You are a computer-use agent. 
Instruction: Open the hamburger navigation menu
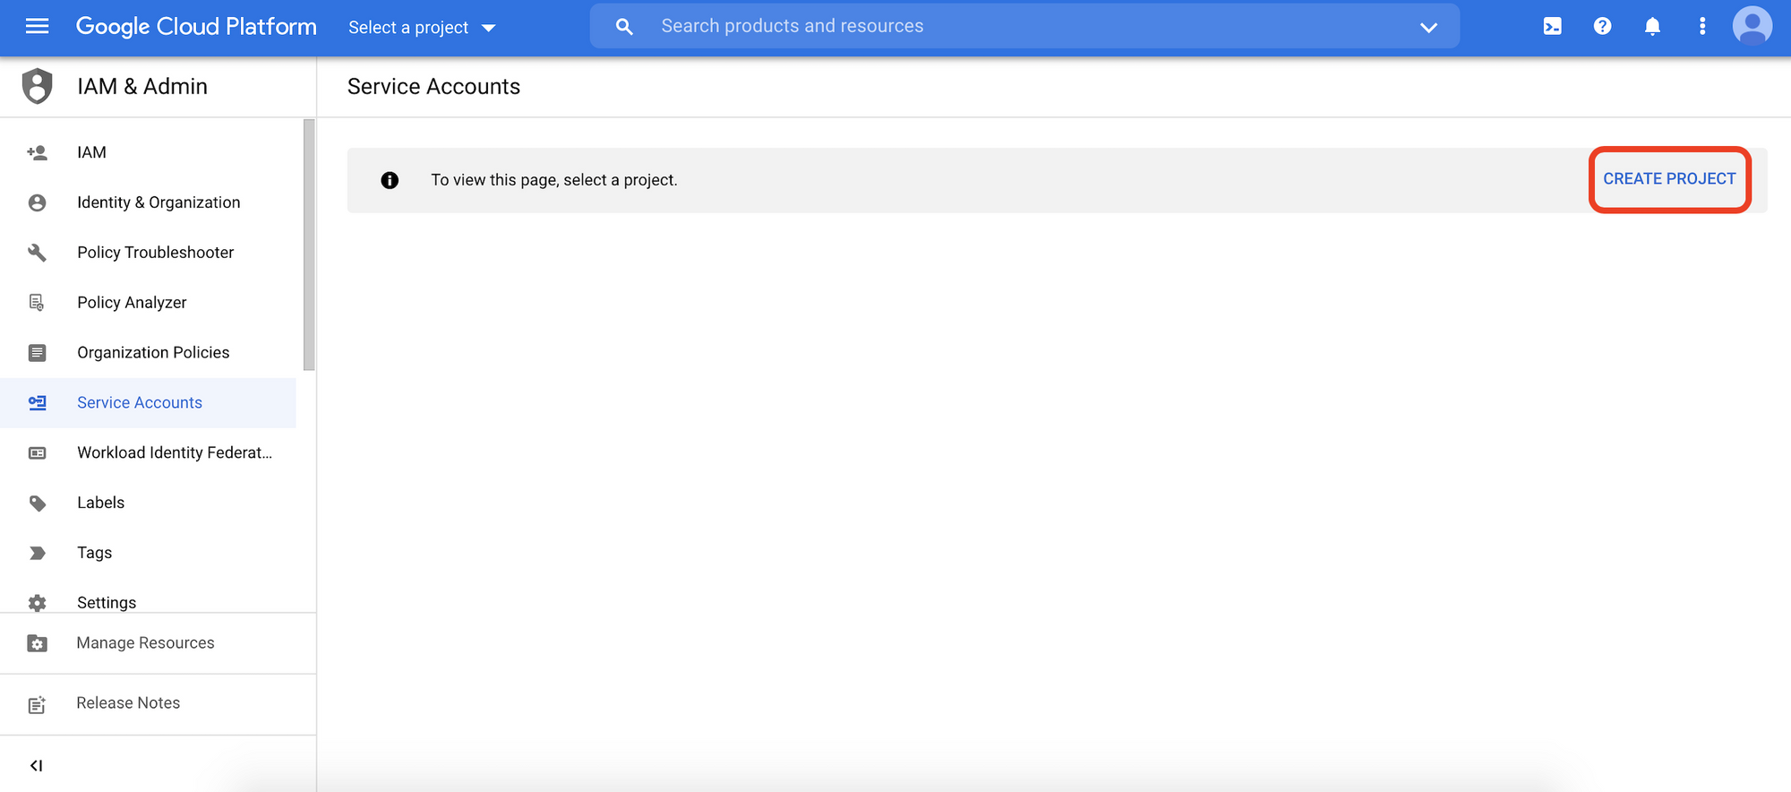[x=37, y=26]
